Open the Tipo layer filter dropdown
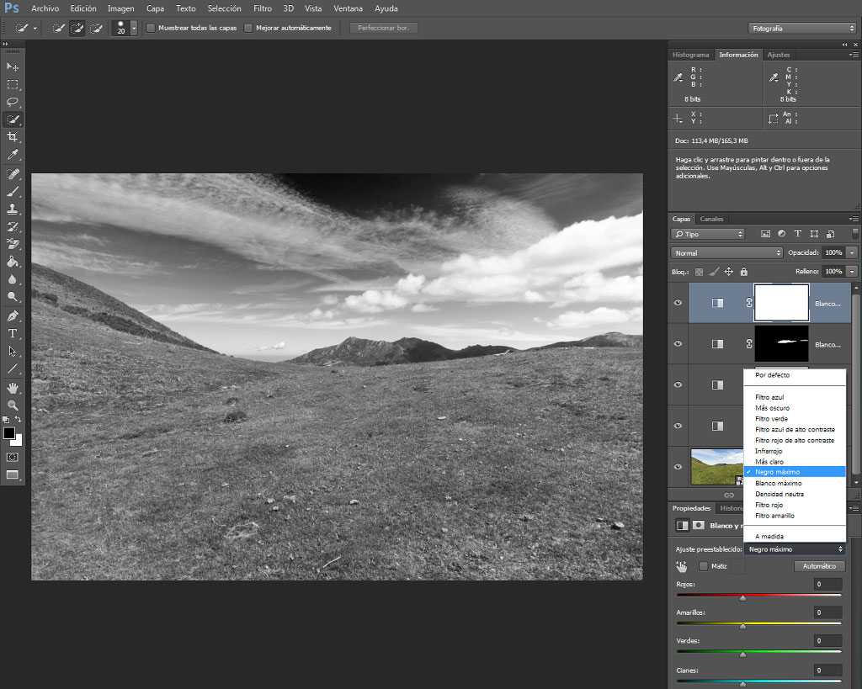 point(707,234)
